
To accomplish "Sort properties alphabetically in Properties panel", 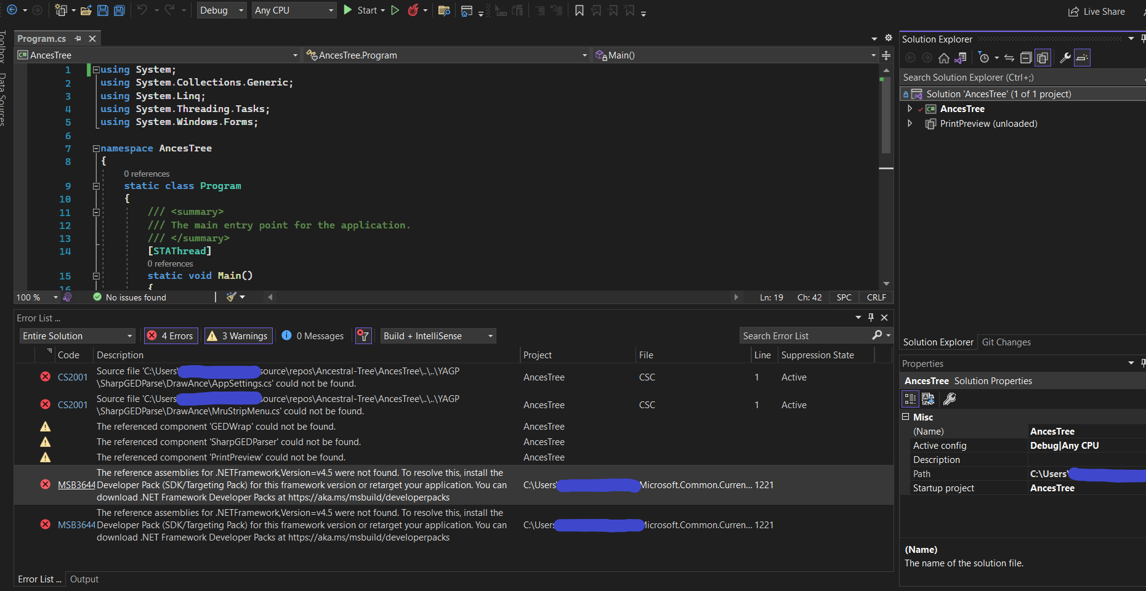I will [928, 399].
